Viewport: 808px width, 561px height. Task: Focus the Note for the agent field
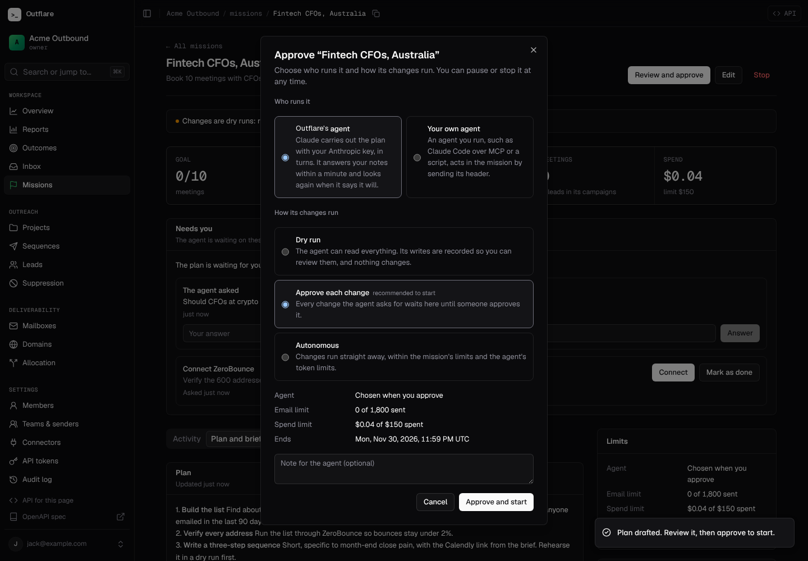[404, 469]
